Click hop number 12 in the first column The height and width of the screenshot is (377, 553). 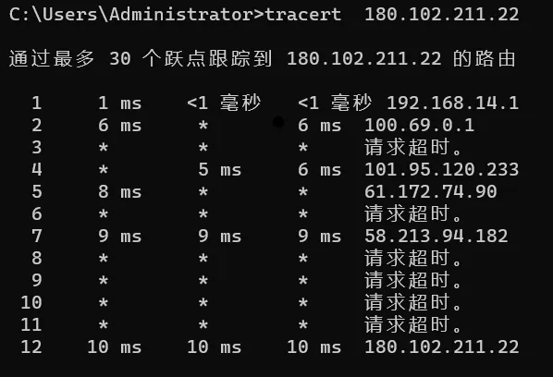click(31, 347)
